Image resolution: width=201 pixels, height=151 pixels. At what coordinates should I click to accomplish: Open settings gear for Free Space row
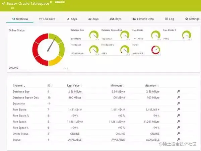click(x=178, y=121)
